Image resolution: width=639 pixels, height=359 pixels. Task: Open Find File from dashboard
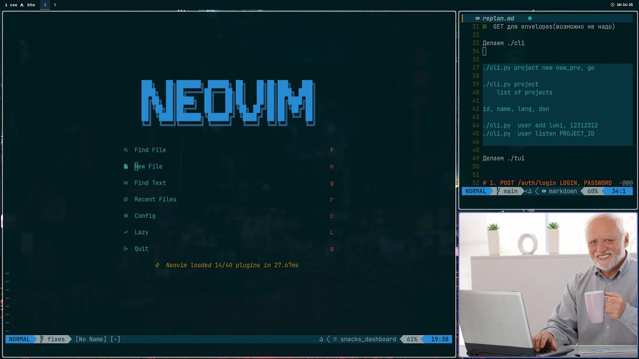pos(150,150)
